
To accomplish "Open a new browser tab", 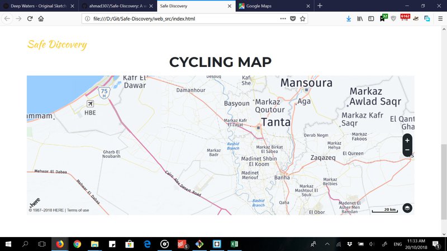I will click(320, 6).
